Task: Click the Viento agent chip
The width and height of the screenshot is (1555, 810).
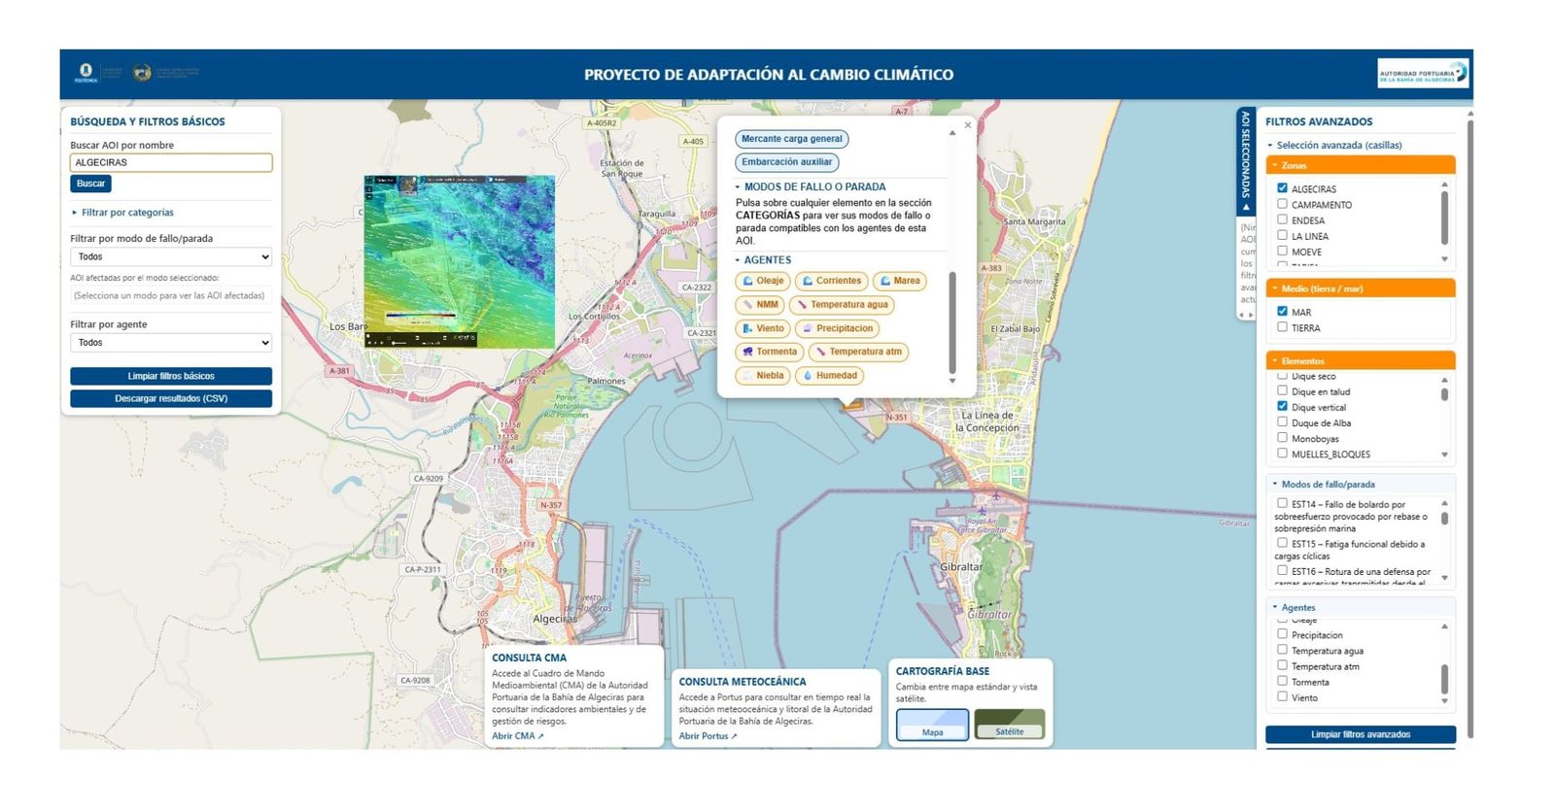Action: pyautogui.click(x=762, y=329)
